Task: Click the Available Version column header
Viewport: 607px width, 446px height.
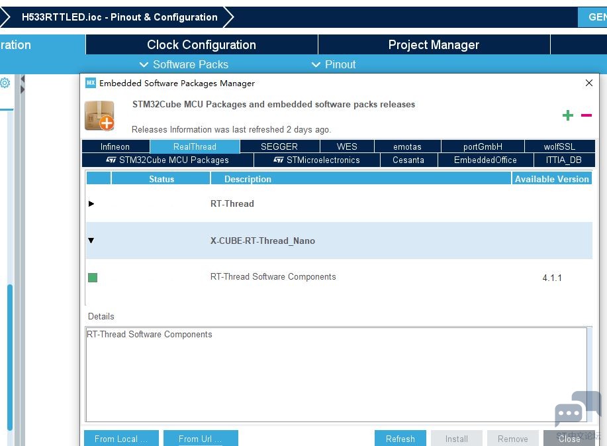Action: pyautogui.click(x=551, y=179)
